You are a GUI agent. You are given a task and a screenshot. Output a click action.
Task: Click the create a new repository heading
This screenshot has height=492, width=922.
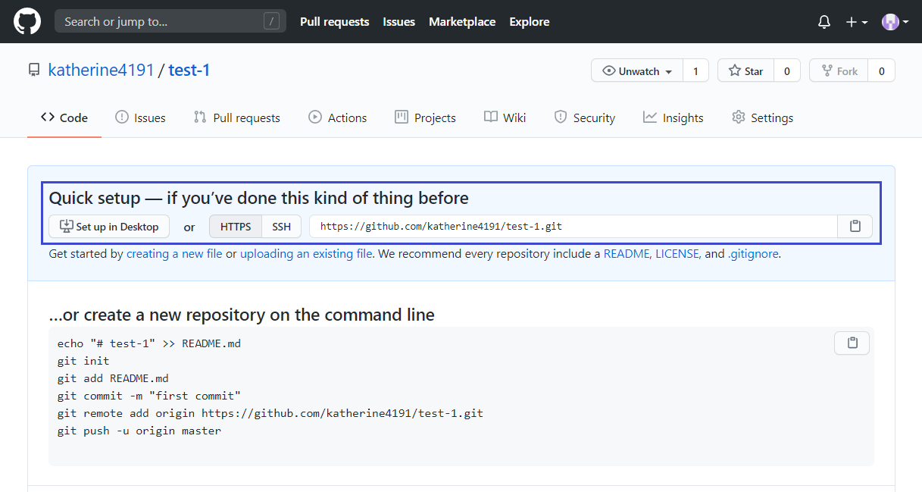242,315
